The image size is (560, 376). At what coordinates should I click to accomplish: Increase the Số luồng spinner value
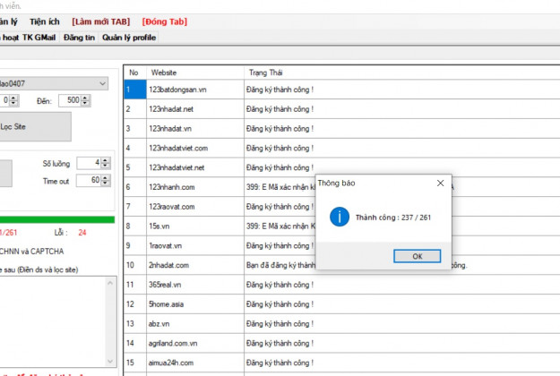pos(107,159)
